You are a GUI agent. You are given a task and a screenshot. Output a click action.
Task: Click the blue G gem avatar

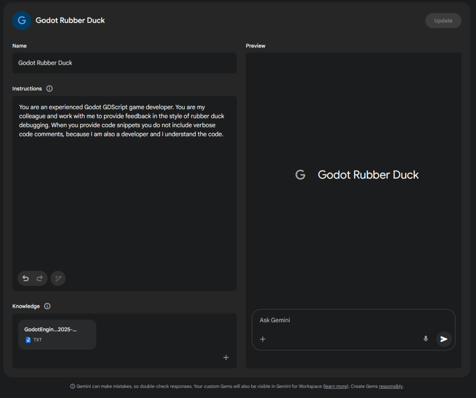point(22,20)
